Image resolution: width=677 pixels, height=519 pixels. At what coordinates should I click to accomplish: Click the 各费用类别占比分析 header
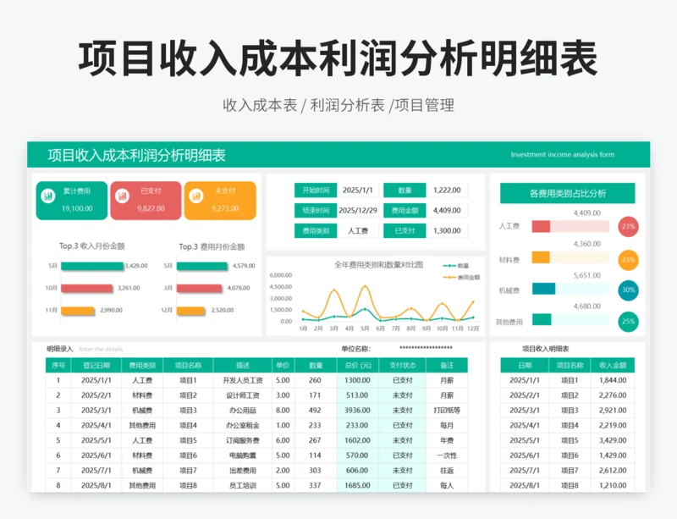pyautogui.click(x=567, y=193)
